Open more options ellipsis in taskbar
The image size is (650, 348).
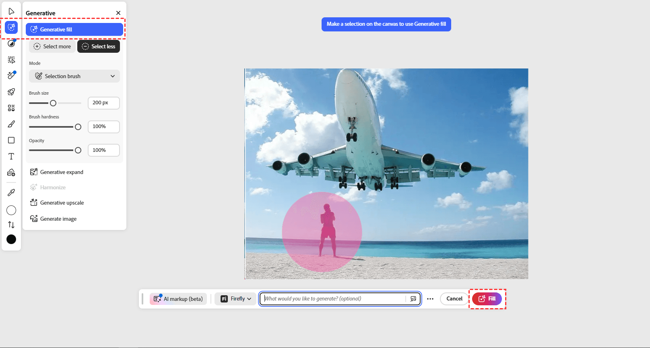point(430,299)
